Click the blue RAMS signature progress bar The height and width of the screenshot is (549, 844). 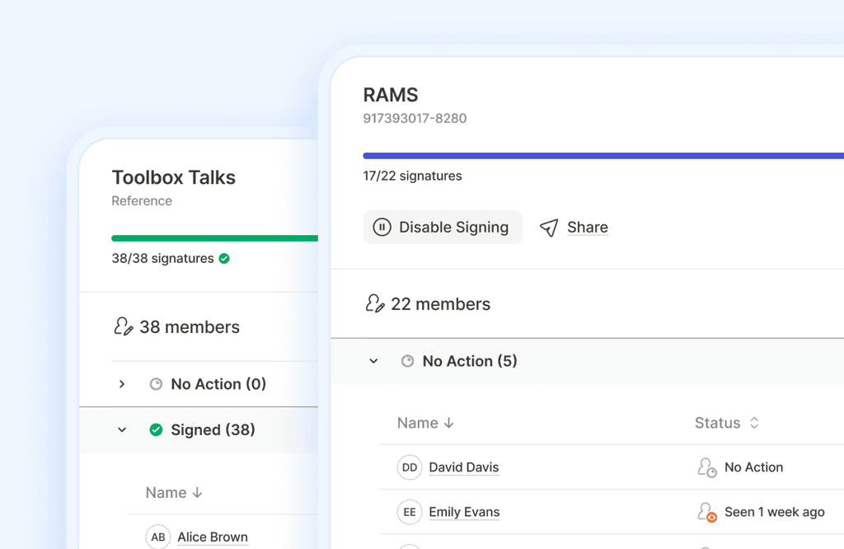click(x=603, y=155)
